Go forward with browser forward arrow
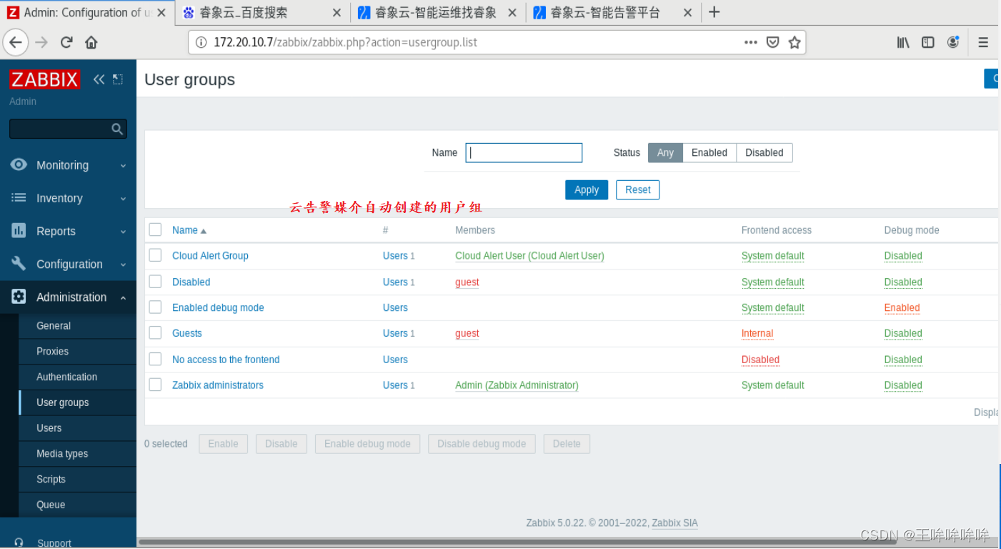This screenshot has width=1001, height=549. click(41, 42)
